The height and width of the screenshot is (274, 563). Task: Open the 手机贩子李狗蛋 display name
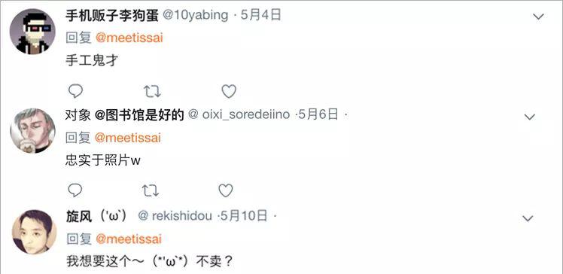point(112,16)
